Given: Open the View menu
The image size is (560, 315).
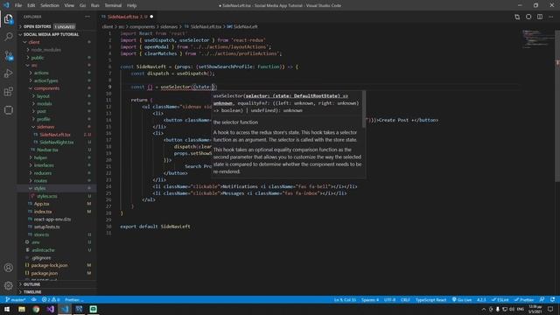Looking at the screenshot, I should coord(69,5).
